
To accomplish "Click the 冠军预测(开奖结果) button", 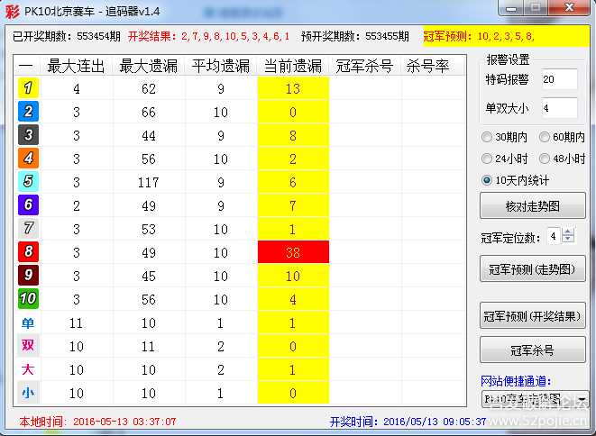I will click(x=533, y=315).
